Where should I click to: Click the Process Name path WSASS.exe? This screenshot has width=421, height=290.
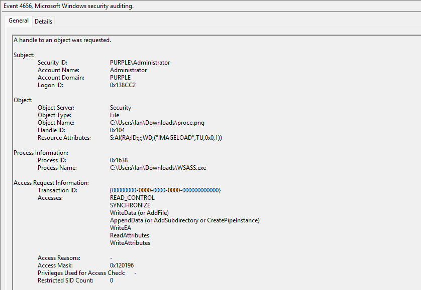click(x=158, y=168)
